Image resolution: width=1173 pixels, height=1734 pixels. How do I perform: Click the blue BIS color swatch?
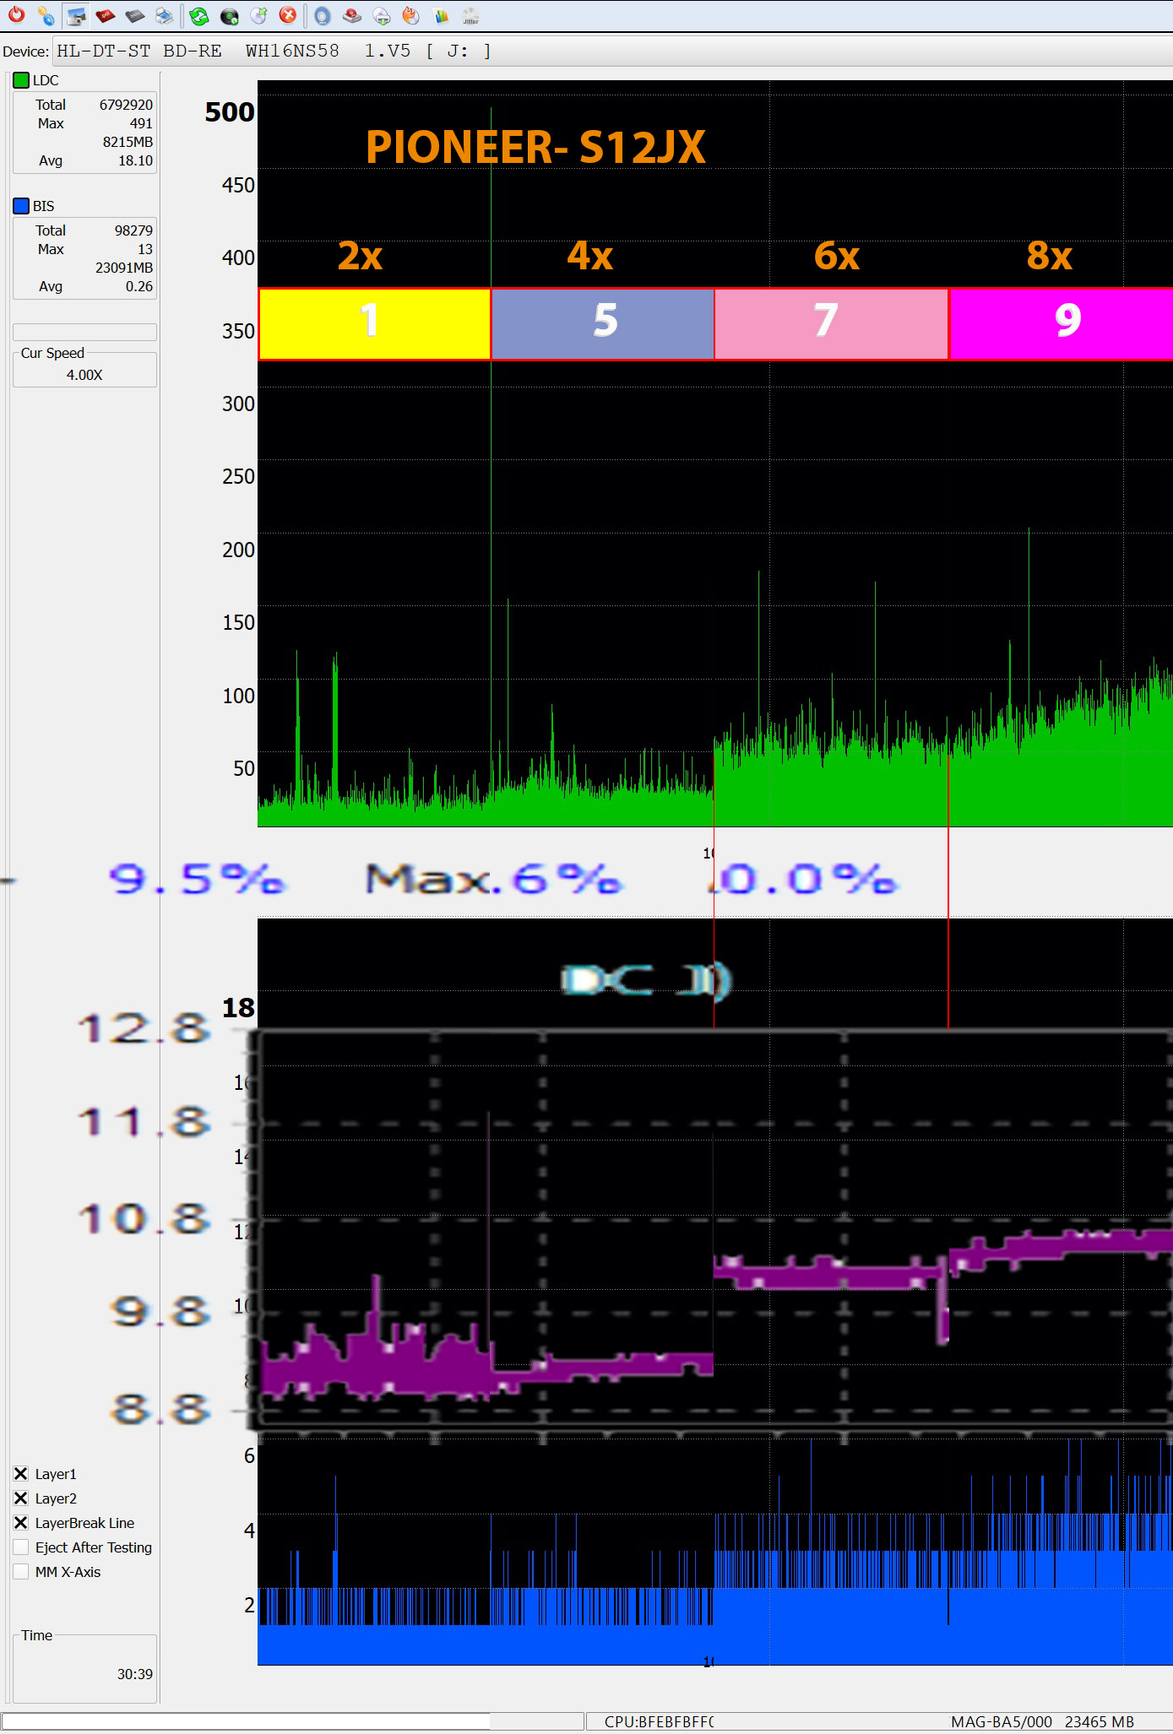click(x=21, y=206)
